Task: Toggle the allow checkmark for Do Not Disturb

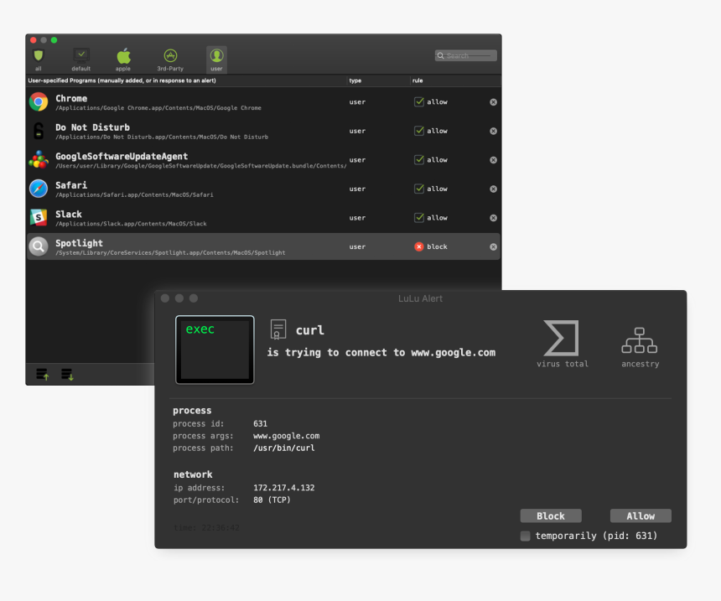Action: pyautogui.click(x=419, y=131)
